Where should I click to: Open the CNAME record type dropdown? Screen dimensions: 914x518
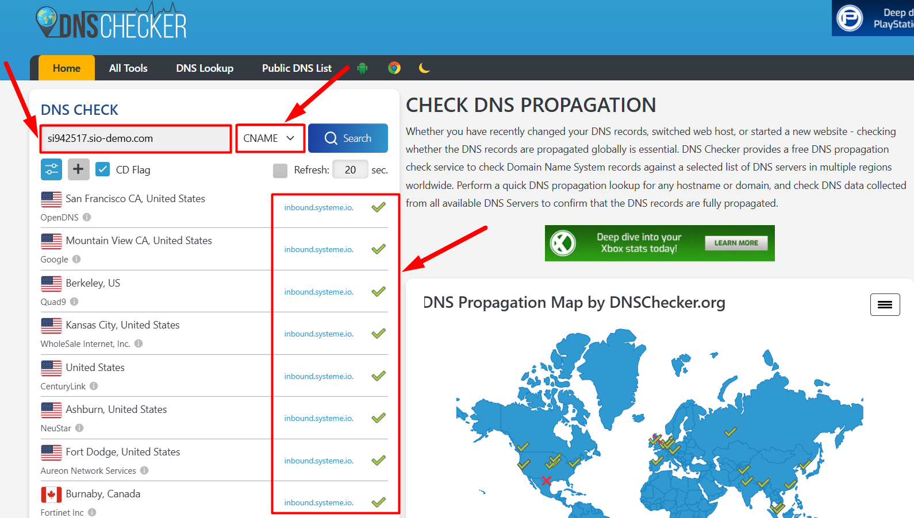click(270, 138)
